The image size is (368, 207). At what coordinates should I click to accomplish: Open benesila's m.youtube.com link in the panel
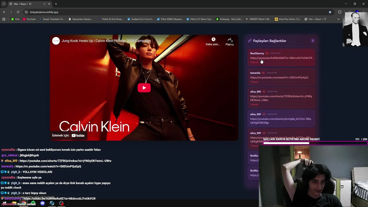[x=279, y=77]
